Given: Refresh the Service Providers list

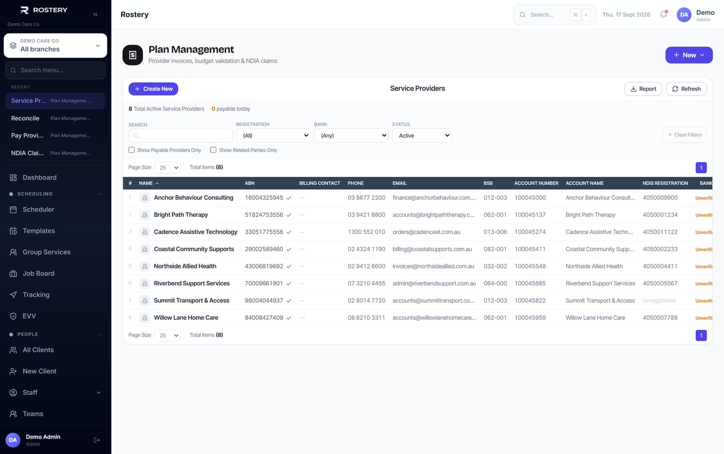Looking at the screenshot, I should coord(686,89).
